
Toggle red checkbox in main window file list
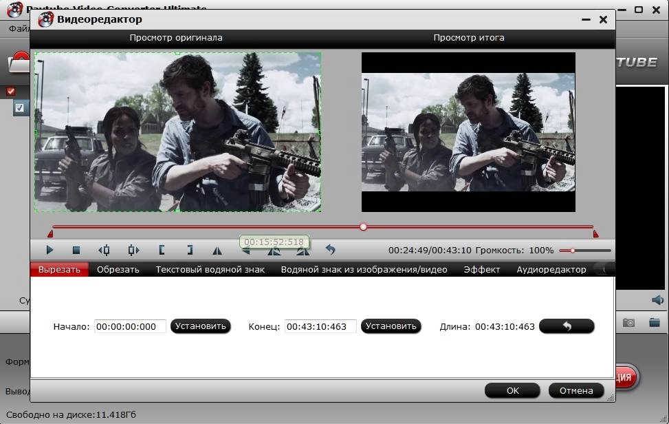click(x=11, y=92)
